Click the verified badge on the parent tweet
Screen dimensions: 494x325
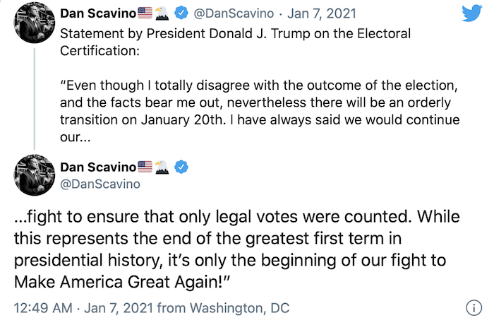click(x=181, y=13)
